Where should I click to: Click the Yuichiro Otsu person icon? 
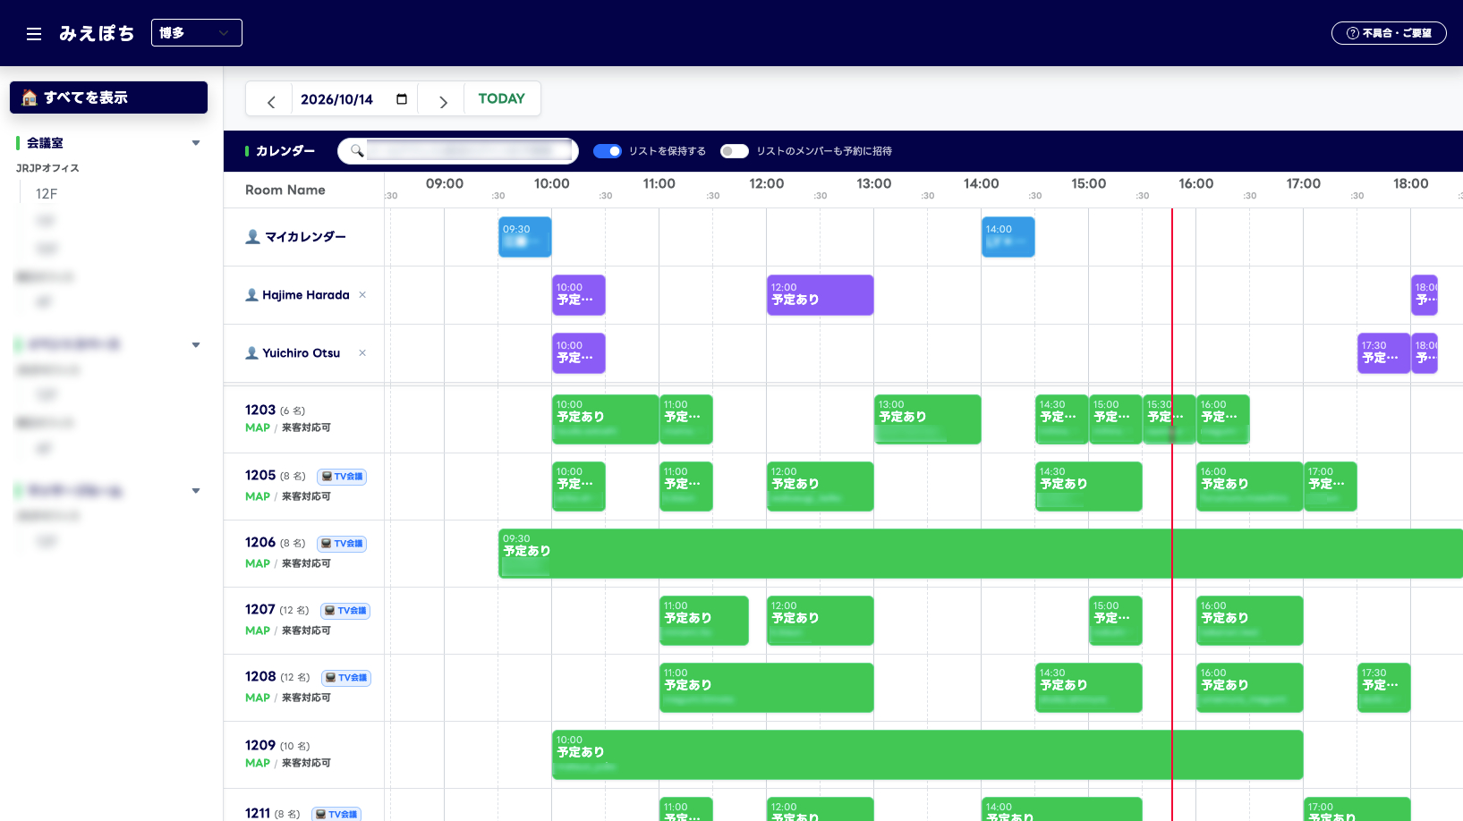[252, 353]
